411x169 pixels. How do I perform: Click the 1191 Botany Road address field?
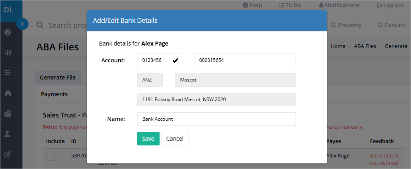tap(216, 99)
